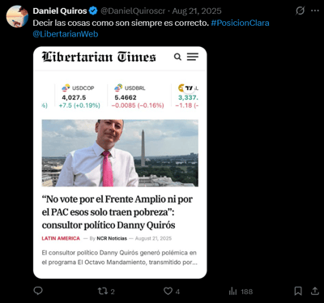Open the three-dot more options menu

coord(315,11)
